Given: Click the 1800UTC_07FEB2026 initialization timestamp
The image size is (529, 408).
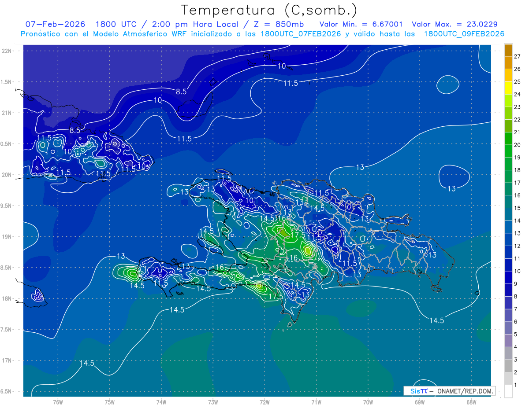Looking at the screenshot, I should (x=301, y=34).
